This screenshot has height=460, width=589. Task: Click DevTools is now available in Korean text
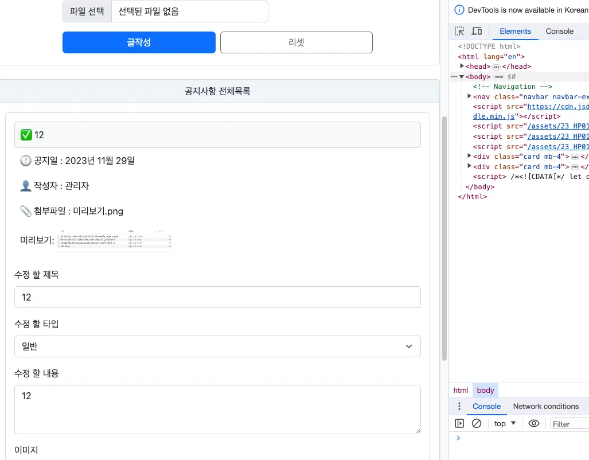pos(528,10)
